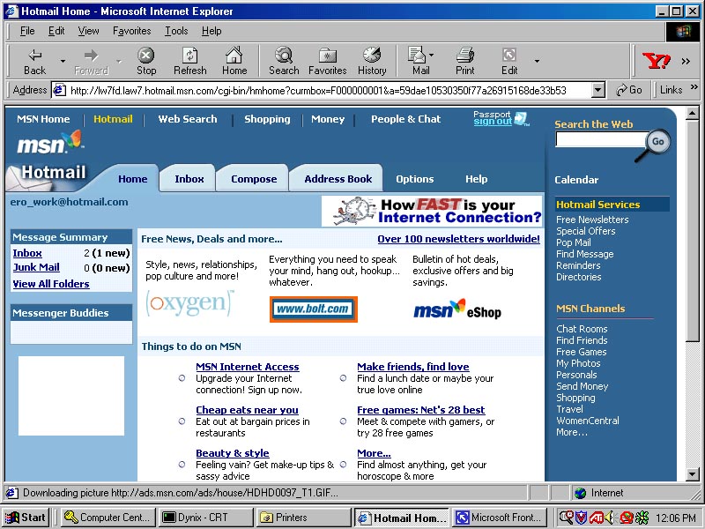Screen dimensions: 705x529
Task: Click the Edit toolbar button
Action: 509,62
